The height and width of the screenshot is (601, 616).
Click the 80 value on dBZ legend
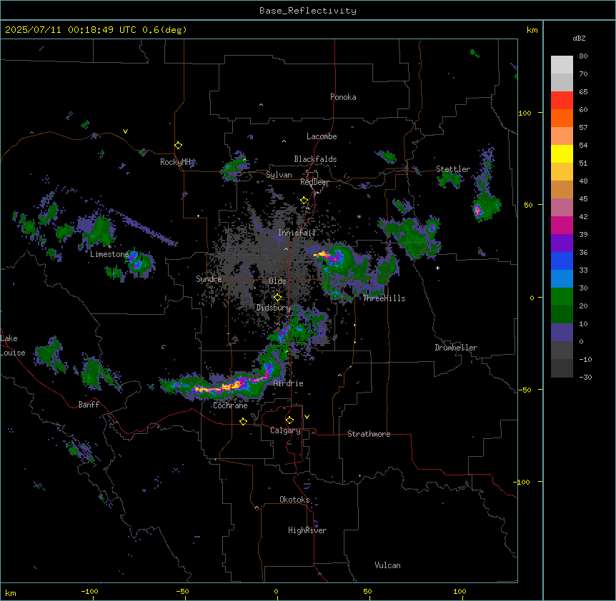(x=583, y=56)
